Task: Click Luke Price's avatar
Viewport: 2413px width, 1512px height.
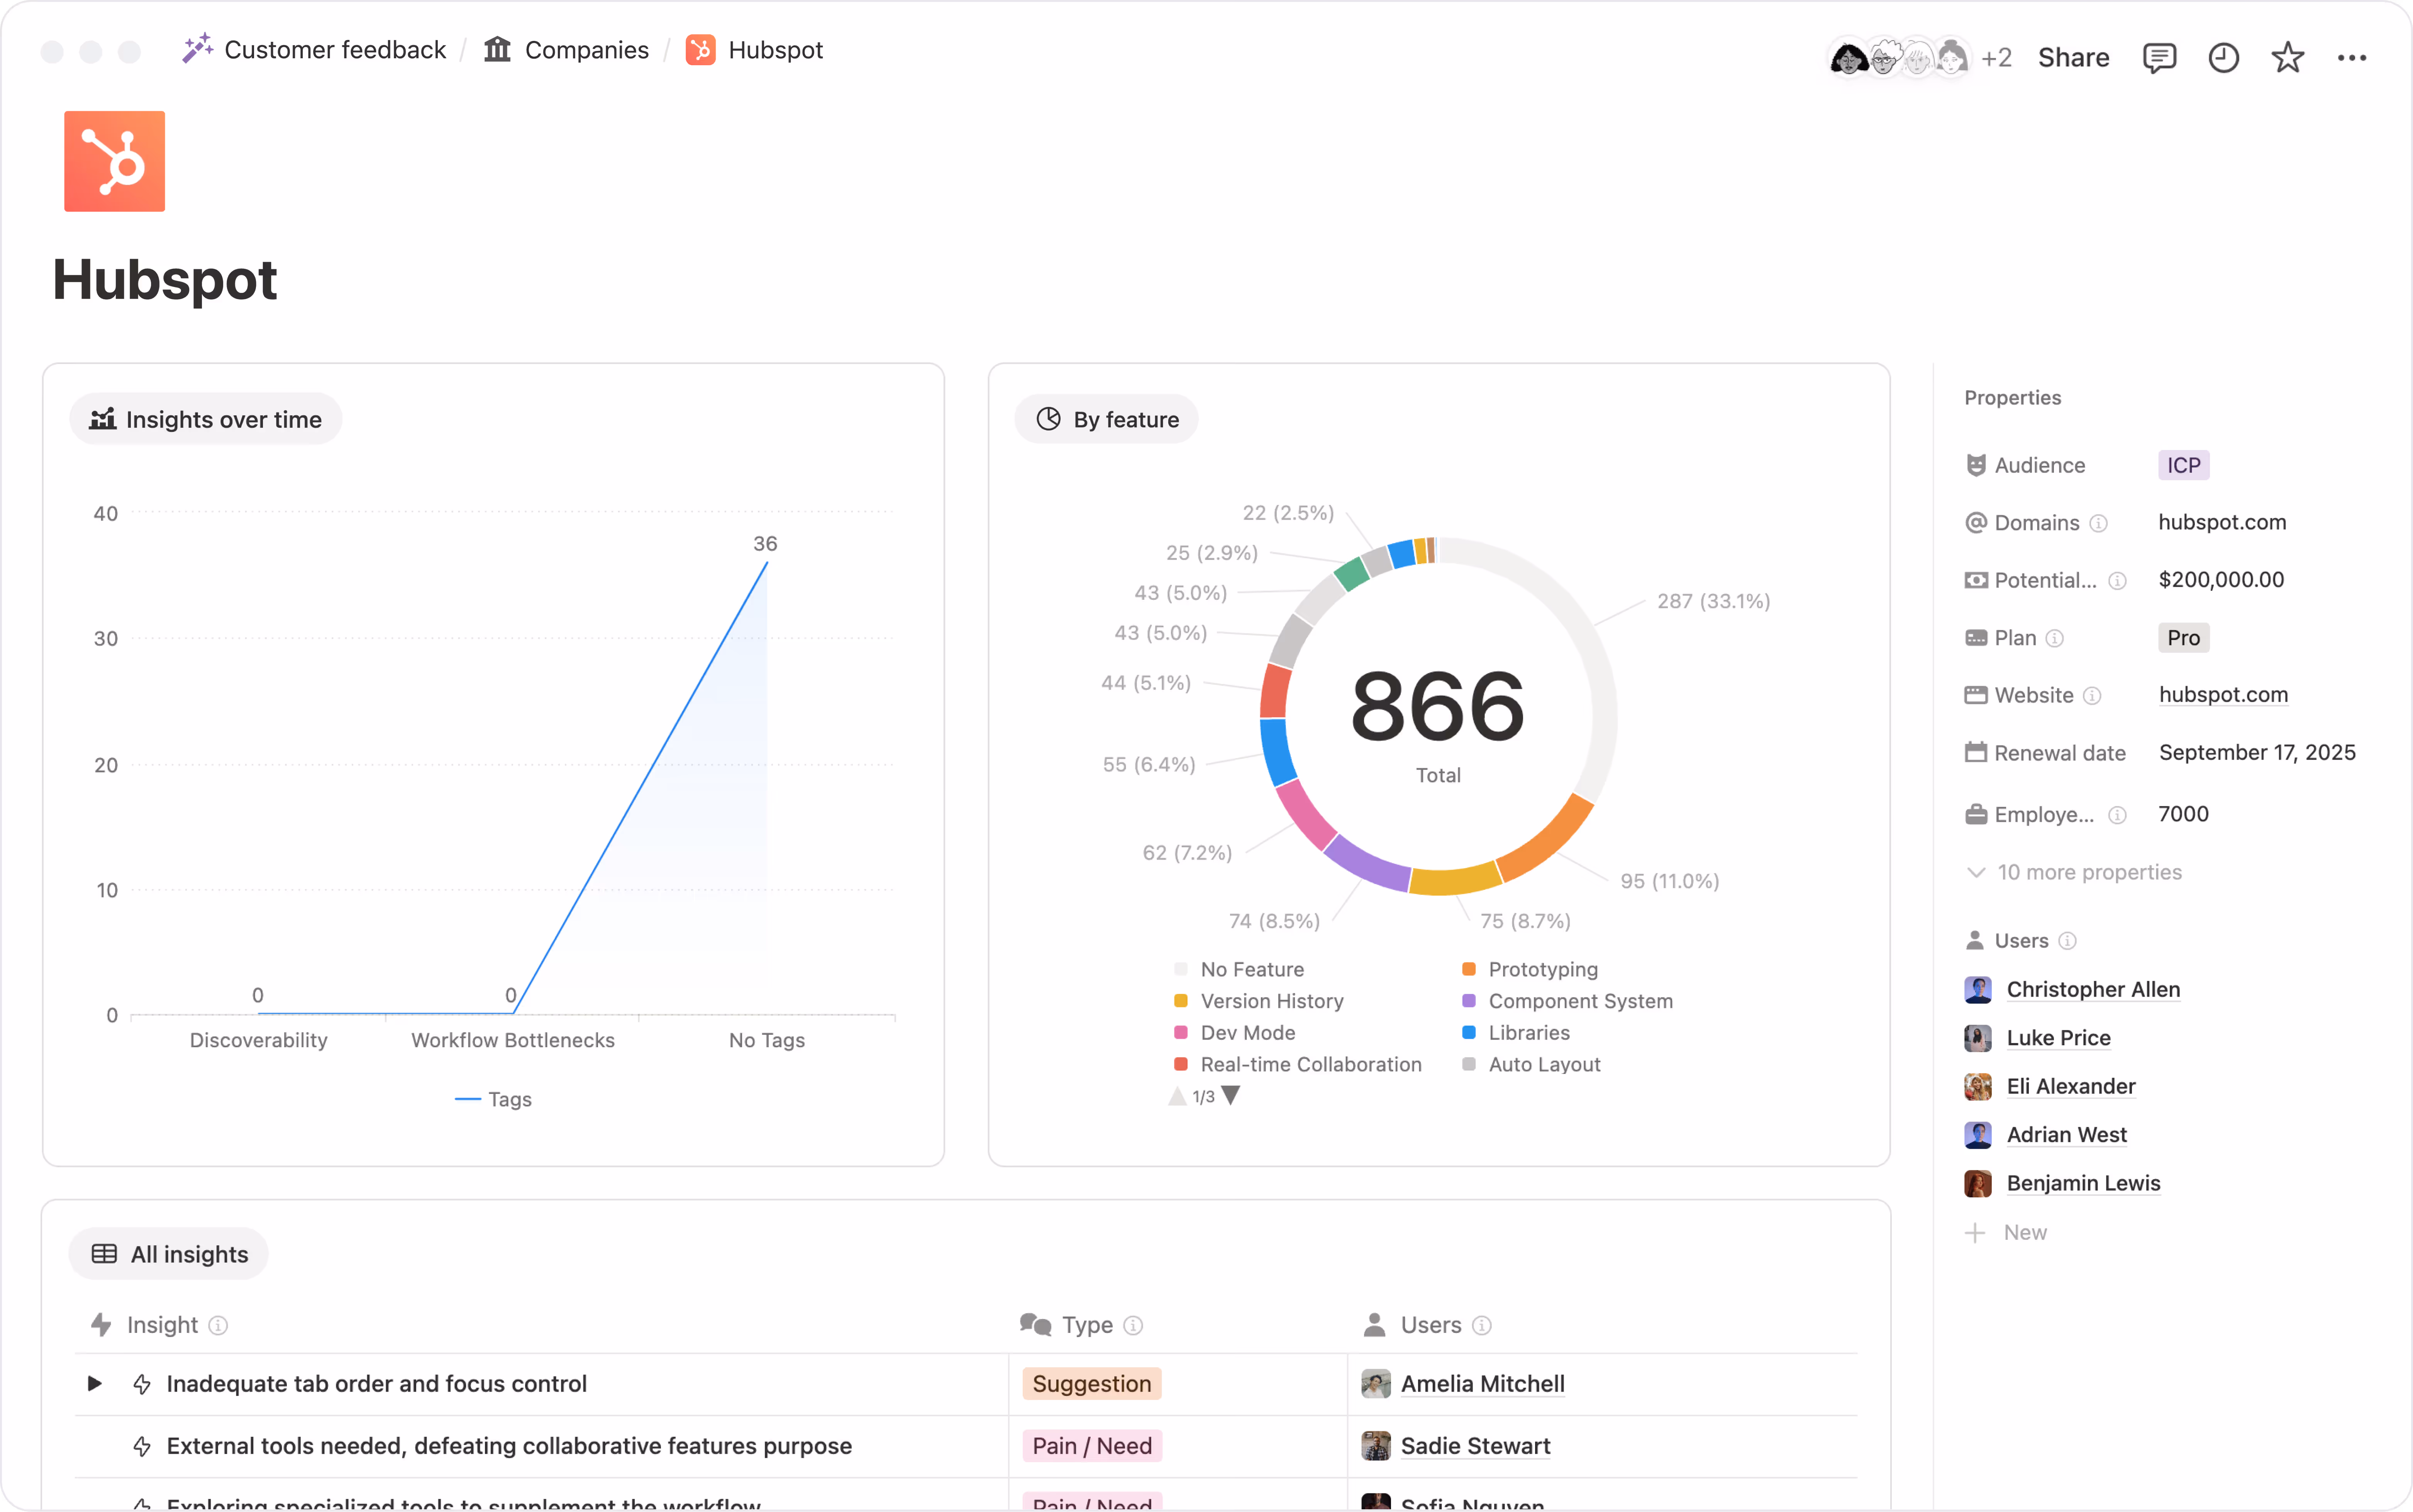Action: tap(1977, 1038)
